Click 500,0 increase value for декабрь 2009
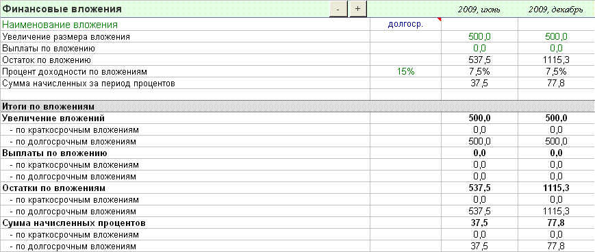The height and width of the screenshot is (252, 595). pyautogui.click(x=556, y=37)
